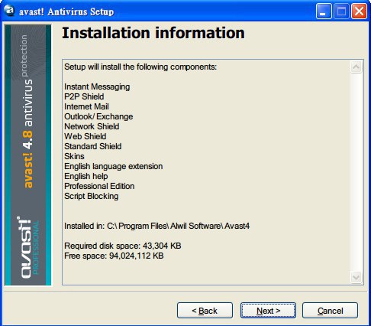Select 'Skins' component text
Screen dimensions: 371x326
click(x=74, y=156)
